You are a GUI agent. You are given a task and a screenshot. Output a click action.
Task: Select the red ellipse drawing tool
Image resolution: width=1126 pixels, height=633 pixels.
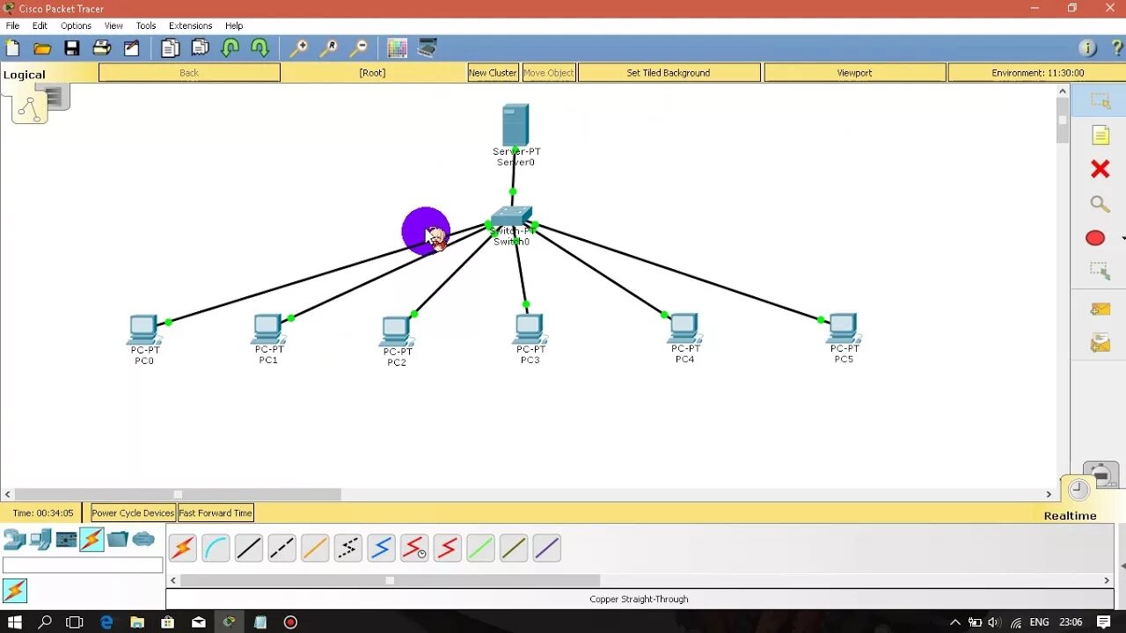tap(1095, 238)
